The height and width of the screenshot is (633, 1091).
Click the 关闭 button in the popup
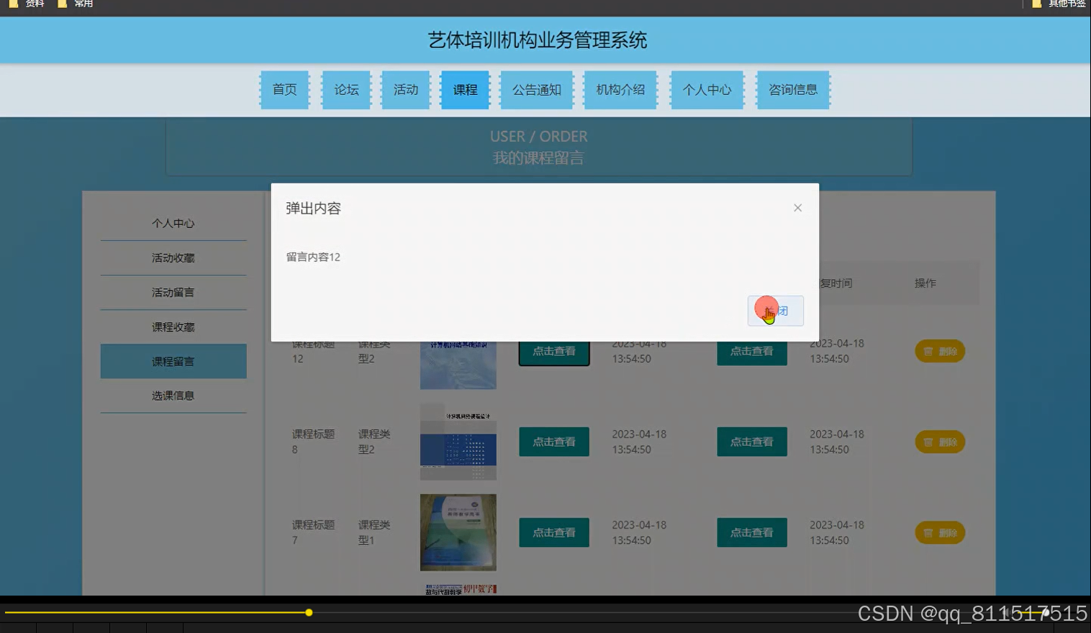pos(775,310)
